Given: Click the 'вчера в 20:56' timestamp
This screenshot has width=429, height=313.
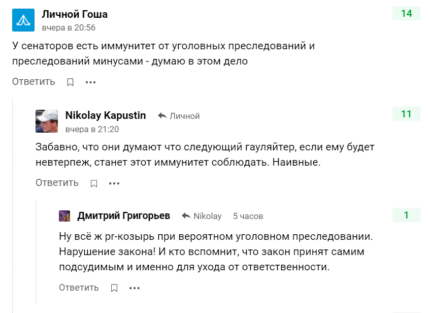Looking at the screenshot, I should [x=69, y=27].
